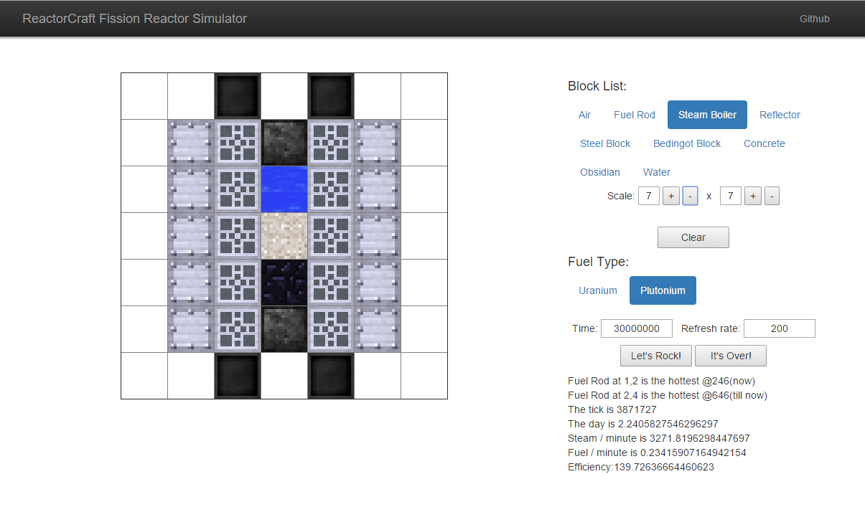Select Water in the Block List

tap(657, 172)
